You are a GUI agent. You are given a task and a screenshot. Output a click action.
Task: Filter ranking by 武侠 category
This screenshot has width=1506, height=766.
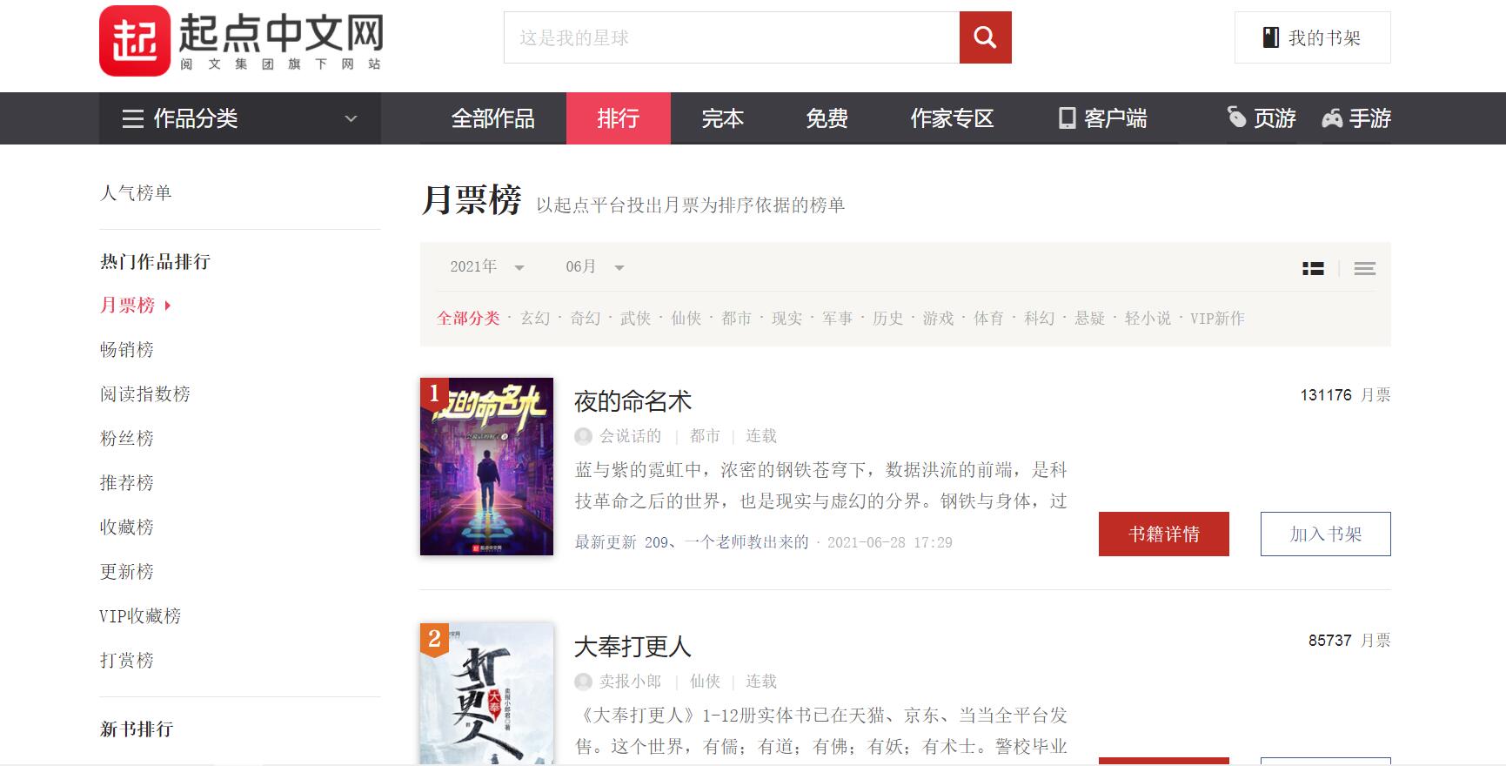(635, 319)
